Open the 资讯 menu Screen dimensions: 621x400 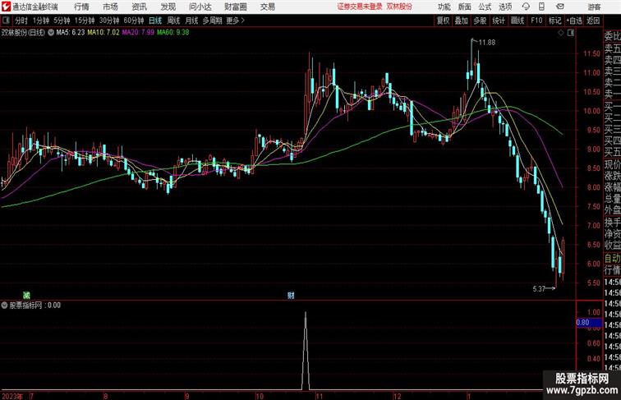tap(139, 7)
